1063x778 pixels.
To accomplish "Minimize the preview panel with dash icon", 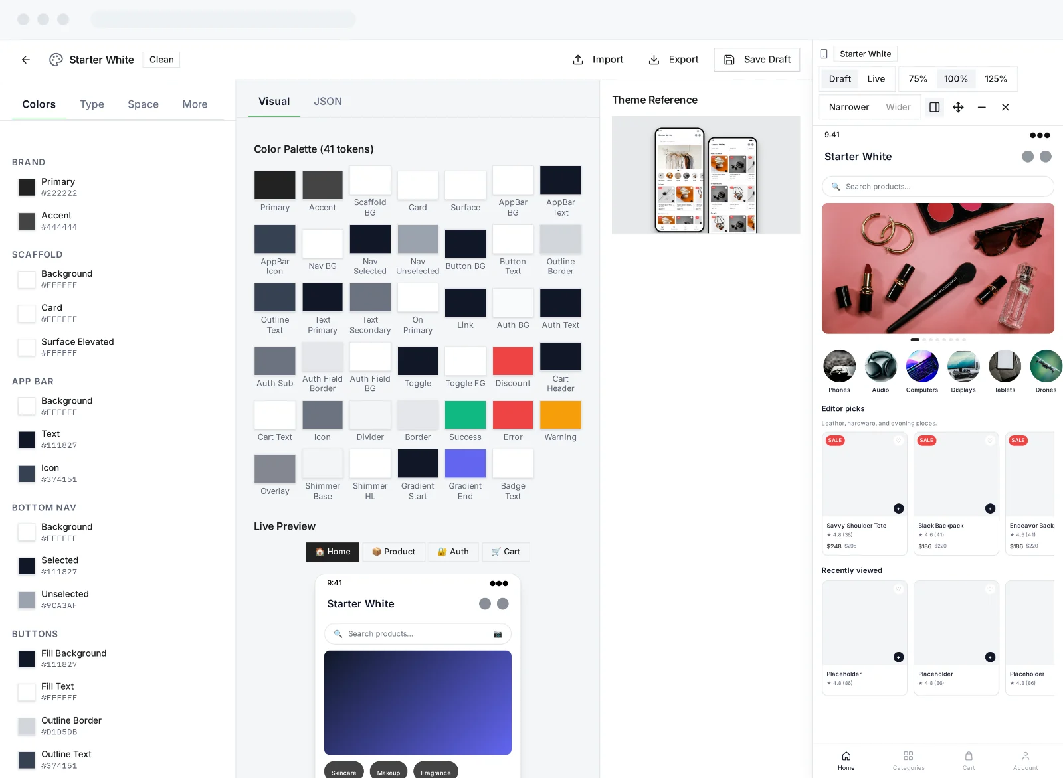I will pos(982,107).
